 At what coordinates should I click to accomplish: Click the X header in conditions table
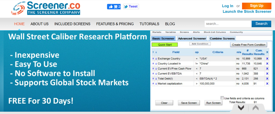267,52
